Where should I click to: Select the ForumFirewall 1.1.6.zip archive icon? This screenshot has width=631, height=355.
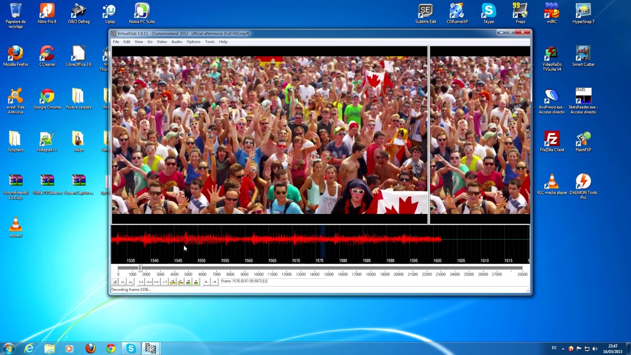pos(16,187)
